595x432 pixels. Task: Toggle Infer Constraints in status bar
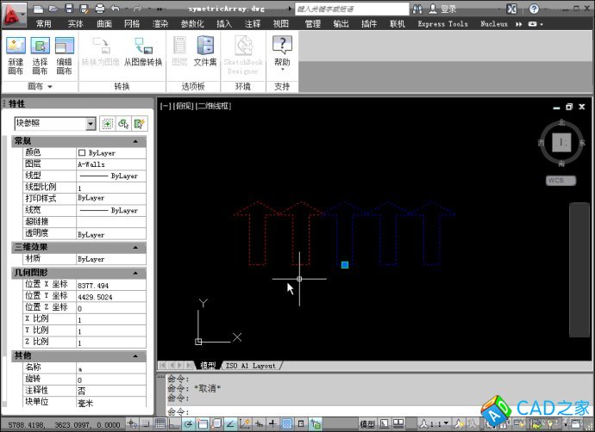click(132, 424)
